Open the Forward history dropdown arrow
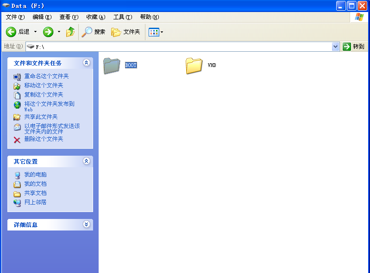The height and width of the screenshot is (273, 370). pos(59,31)
